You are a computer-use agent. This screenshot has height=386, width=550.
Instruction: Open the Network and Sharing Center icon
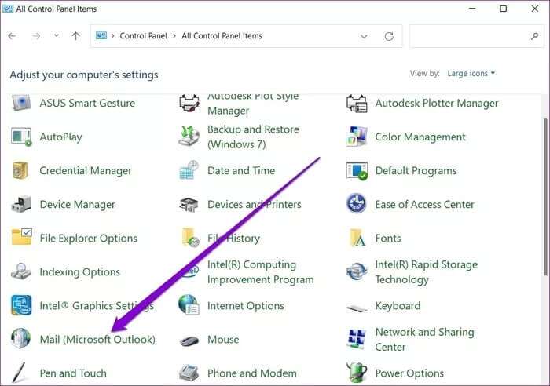pyautogui.click(x=357, y=339)
